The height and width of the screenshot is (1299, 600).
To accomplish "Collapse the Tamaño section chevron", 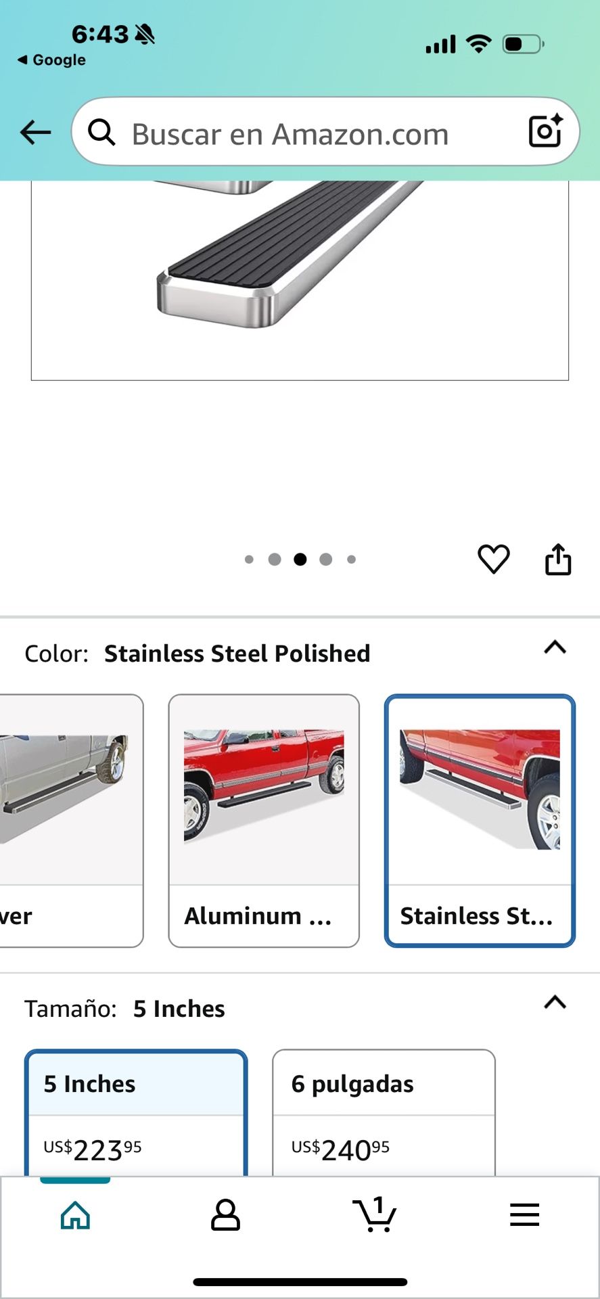I will coord(555,1002).
